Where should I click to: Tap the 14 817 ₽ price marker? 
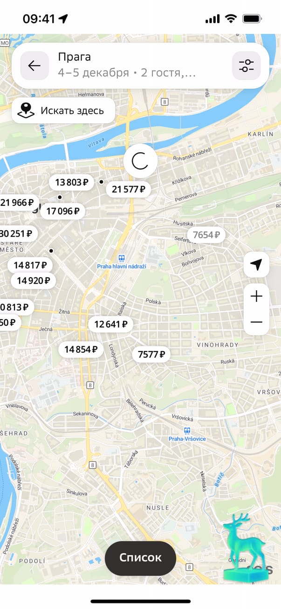[30, 266]
